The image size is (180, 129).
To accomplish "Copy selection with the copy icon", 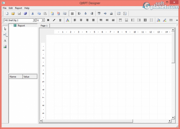I will tap(39, 14).
